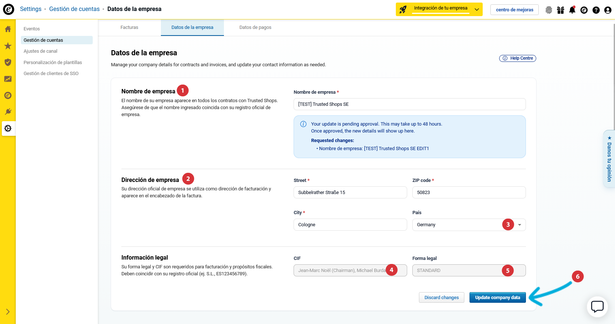This screenshot has height=324, width=615.
Task: Open the analytics chart sidebar icon
Action: click(8, 79)
